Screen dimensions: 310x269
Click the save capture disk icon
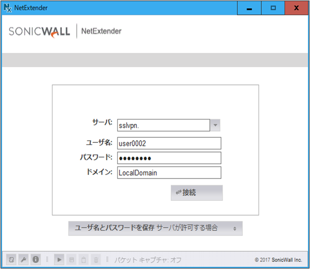[72, 259]
